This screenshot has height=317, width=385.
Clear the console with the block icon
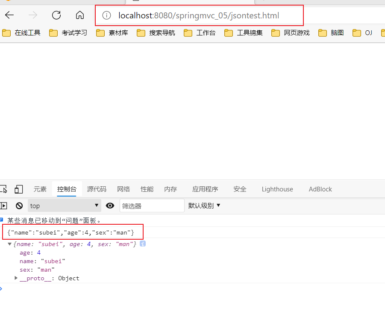19,206
